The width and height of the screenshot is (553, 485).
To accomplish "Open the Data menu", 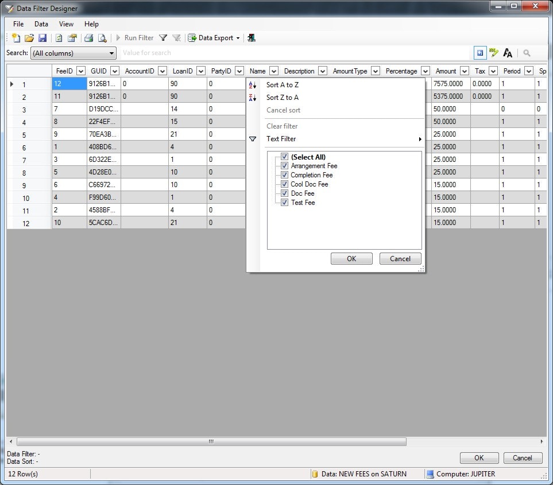I will pos(40,24).
